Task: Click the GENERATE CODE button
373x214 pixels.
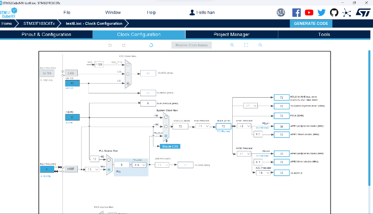Action: point(311,23)
